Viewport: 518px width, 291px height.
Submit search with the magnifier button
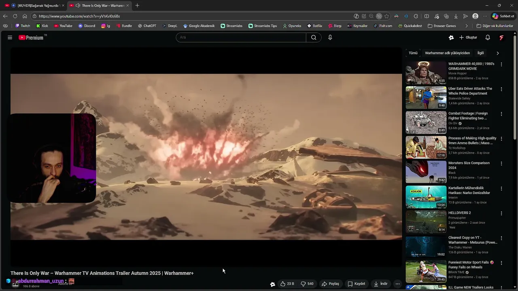314,38
